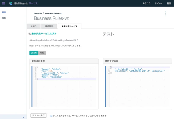
Task: Go back via 意思決定サービスに戻る link
Action: (44, 34)
